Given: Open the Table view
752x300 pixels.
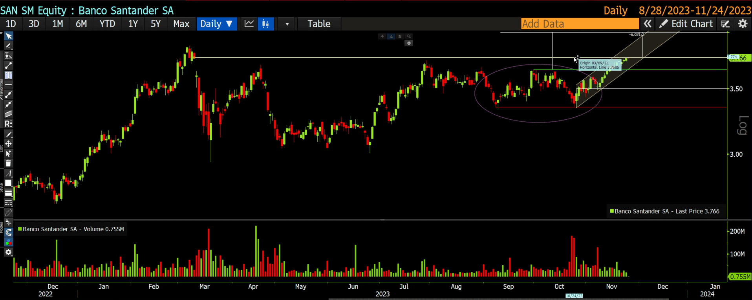Looking at the screenshot, I should click(x=319, y=24).
